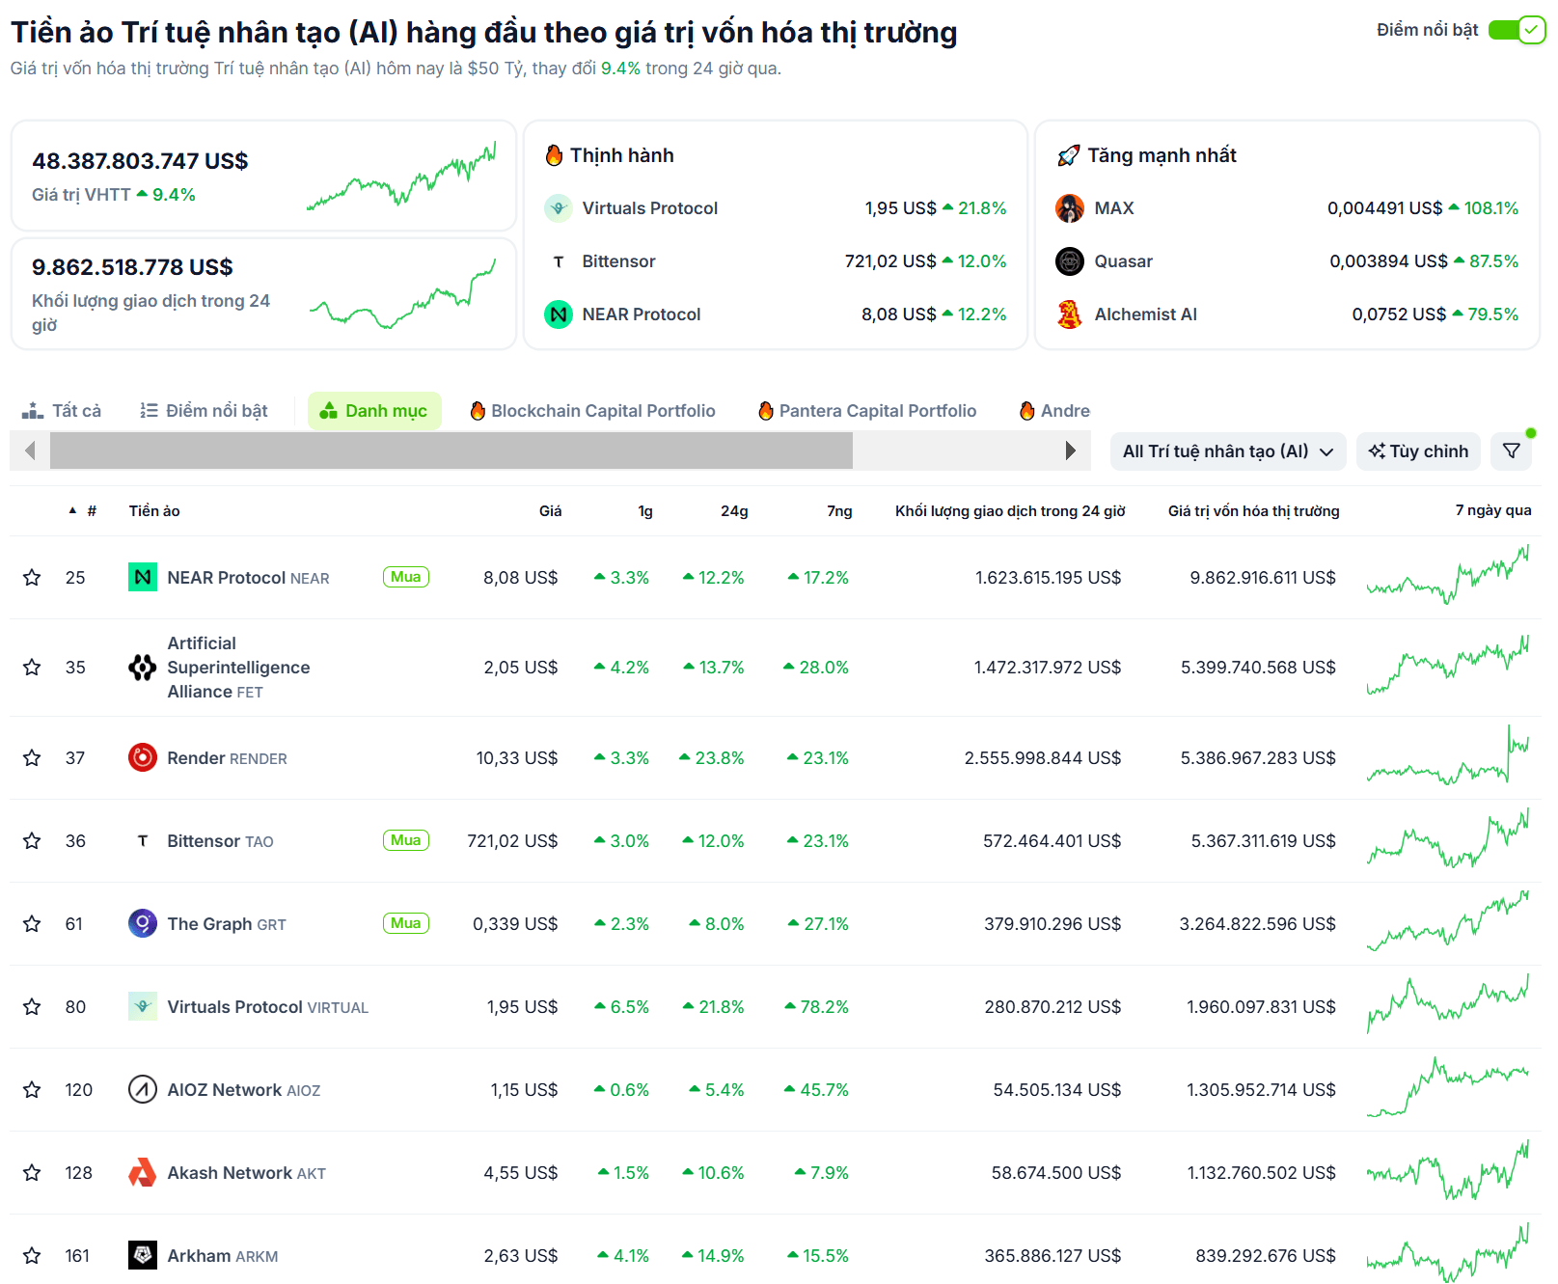Click the Bittensor icon in Thịnh hành
This screenshot has height=1284, width=1558.
tap(559, 261)
